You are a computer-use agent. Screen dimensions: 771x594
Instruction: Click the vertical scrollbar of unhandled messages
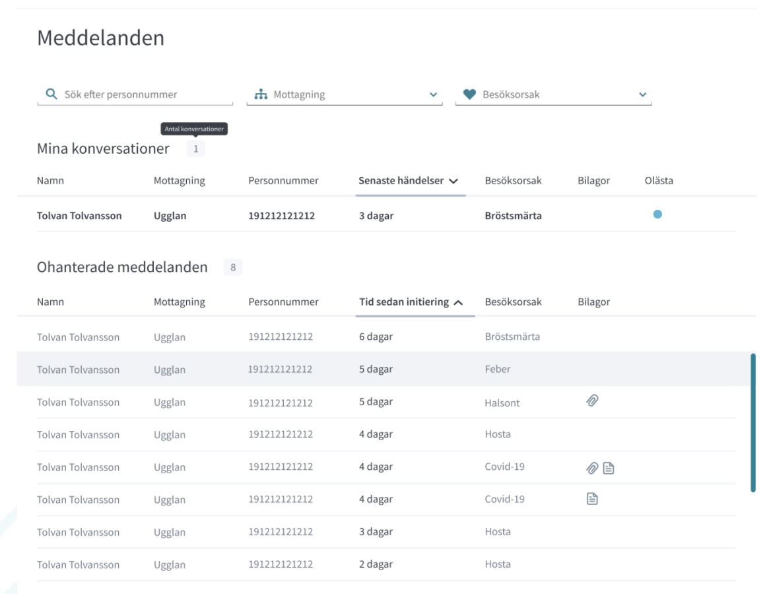753,423
